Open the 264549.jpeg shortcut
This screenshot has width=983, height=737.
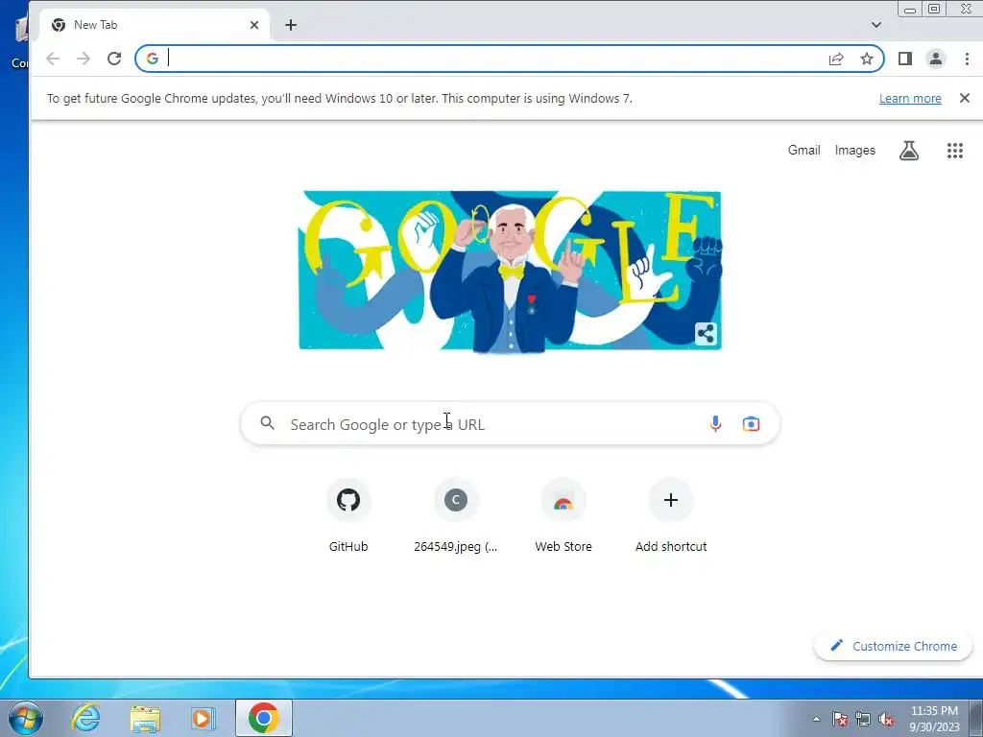pos(456,515)
